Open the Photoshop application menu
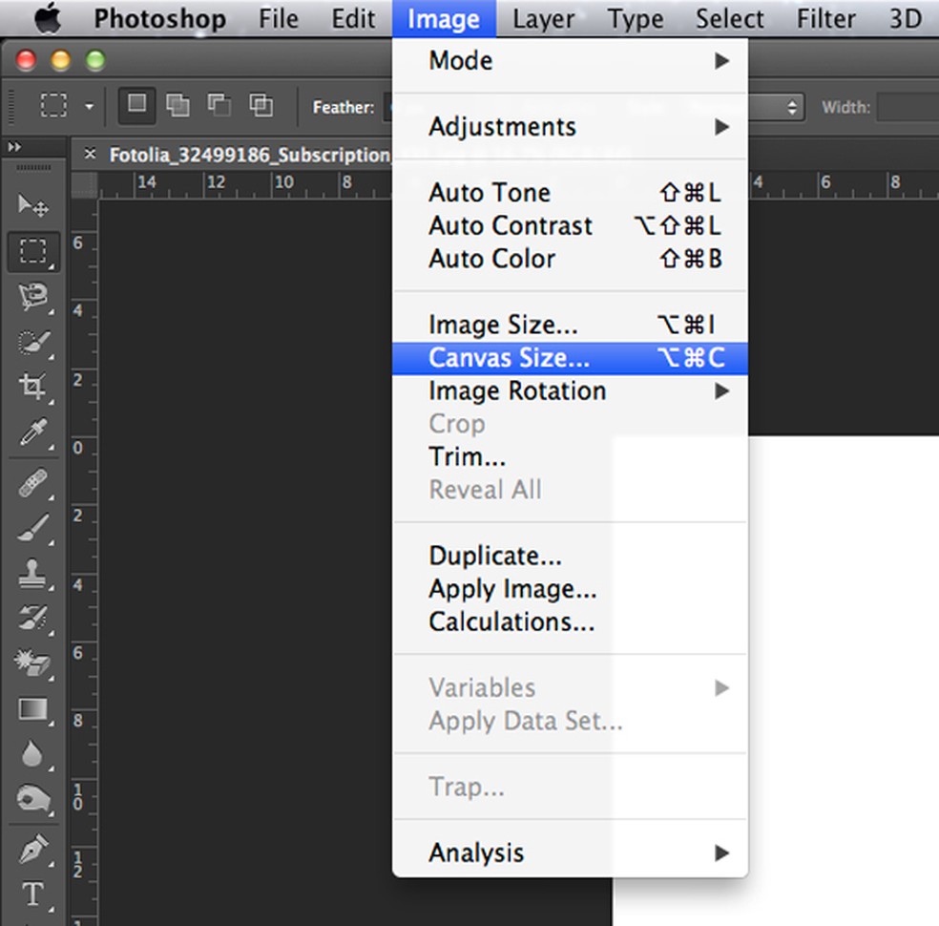The height and width of the screenshot is (926, 939). point(160,18)
